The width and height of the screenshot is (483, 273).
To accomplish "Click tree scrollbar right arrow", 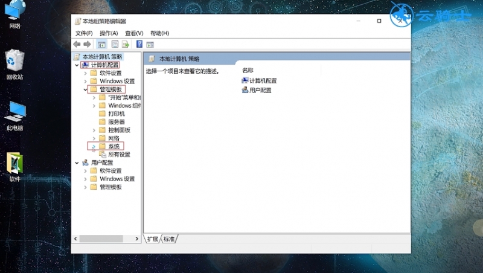I will [137, 239].
